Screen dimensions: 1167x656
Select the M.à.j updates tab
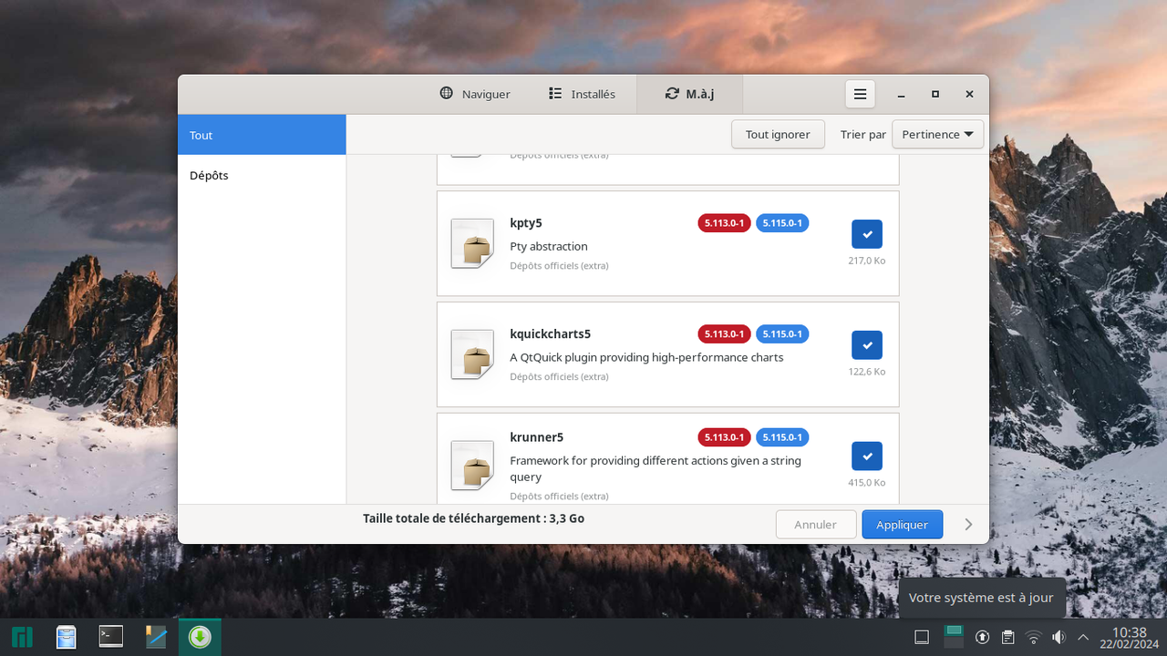pyautogui.click(x=690, y=94)
